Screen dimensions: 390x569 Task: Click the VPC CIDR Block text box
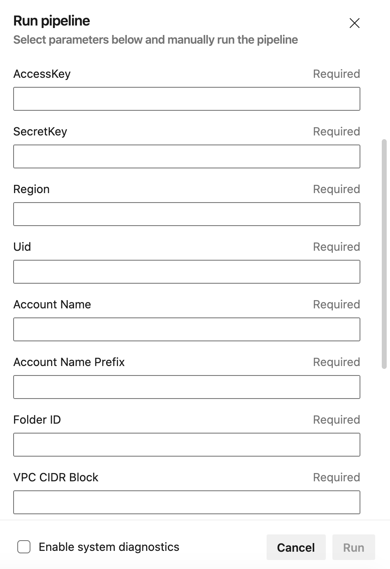187,502
